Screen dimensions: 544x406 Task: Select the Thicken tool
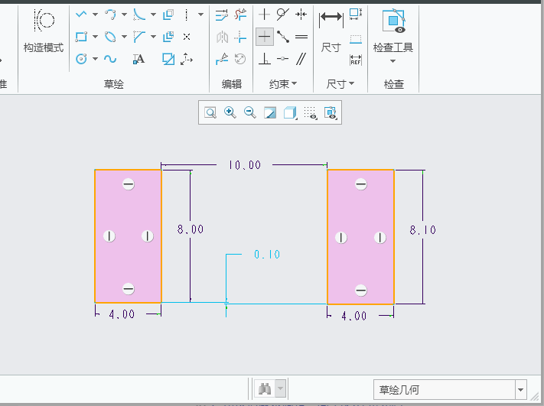point(168,37)
